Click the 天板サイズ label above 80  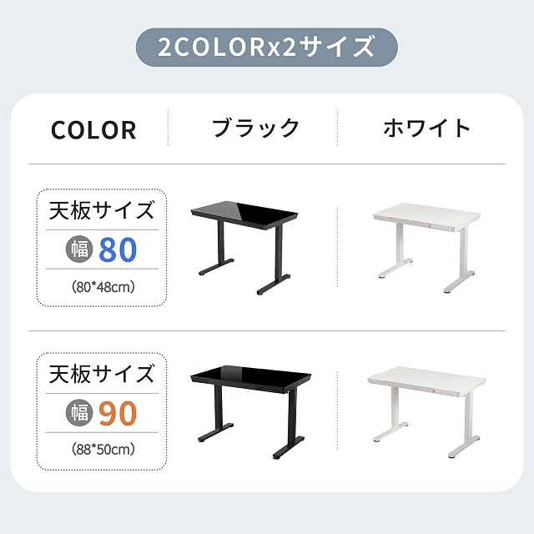pos(102,210)
